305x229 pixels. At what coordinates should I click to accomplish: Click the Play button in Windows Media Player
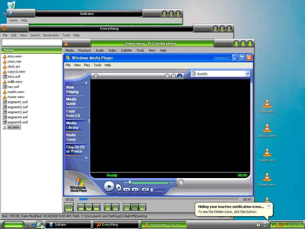109,187
